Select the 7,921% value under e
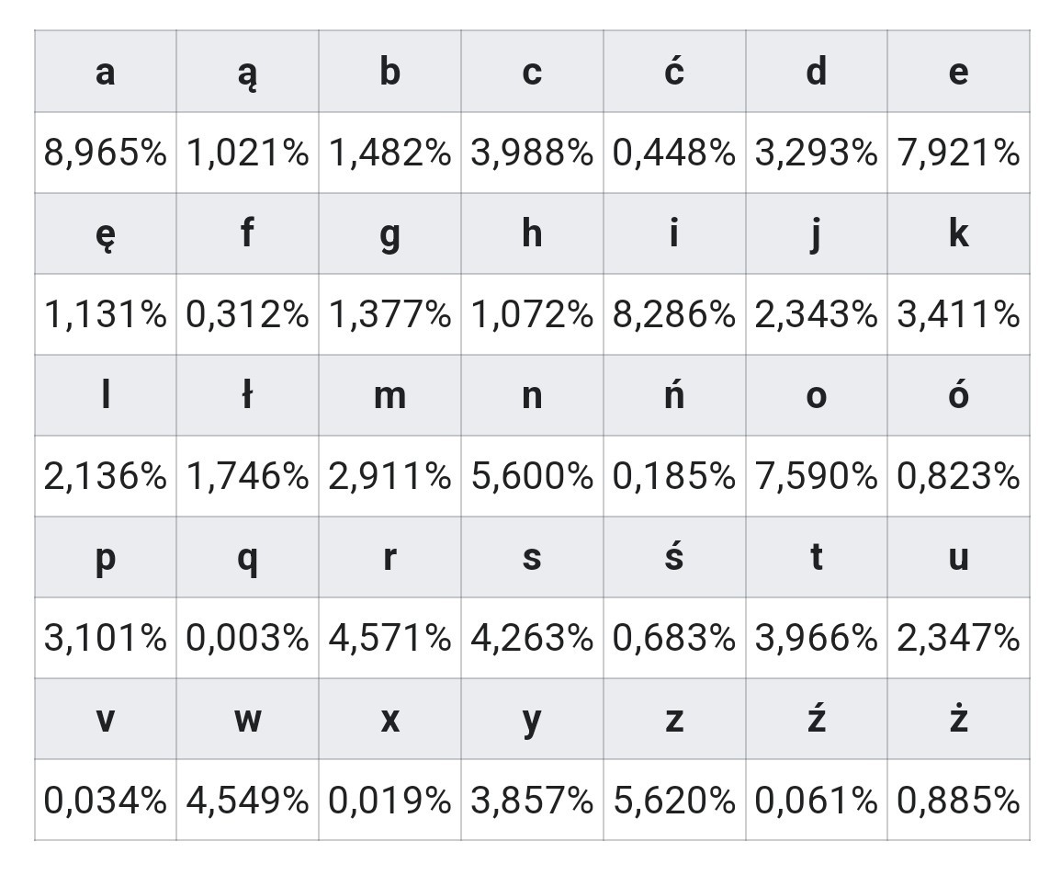The width and height of the screenshot is (1061, 875). [958, 153]
